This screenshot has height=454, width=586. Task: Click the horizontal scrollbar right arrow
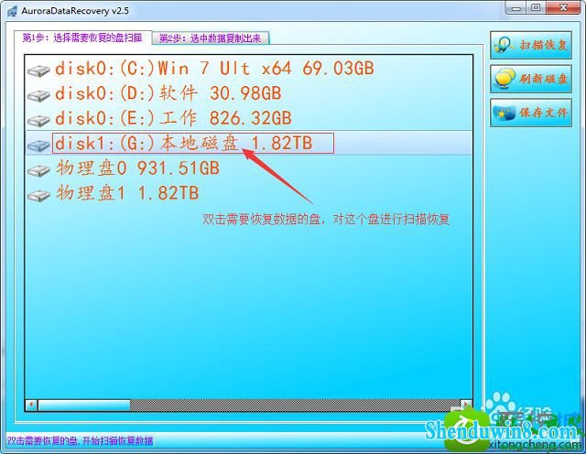tap(466, 405)
